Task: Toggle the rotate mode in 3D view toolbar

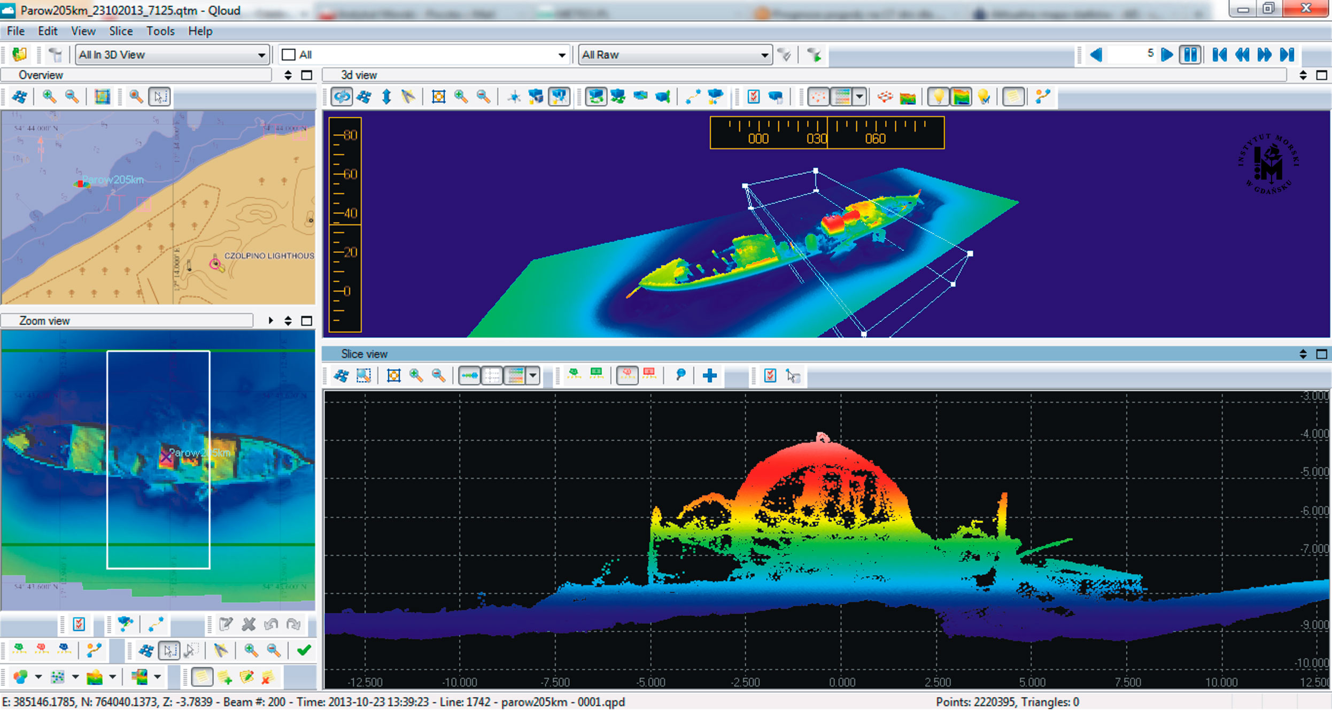Action: tap(342, 97)
